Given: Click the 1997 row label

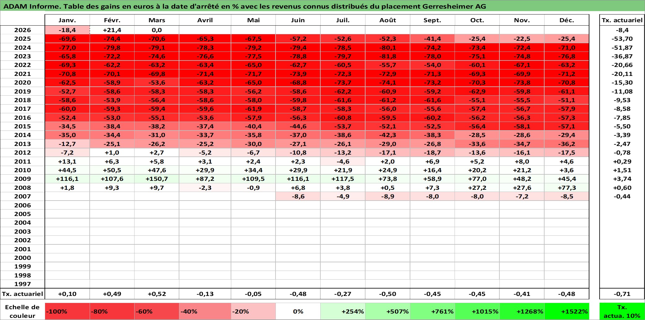Looking at the screenshot, I should pos(23,284).
